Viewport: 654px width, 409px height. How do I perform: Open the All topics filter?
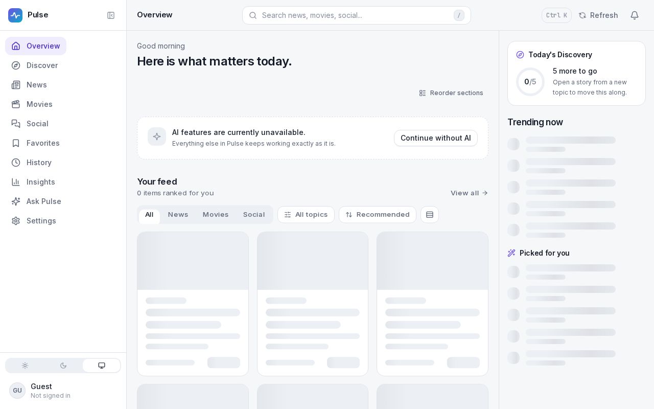point(306,215)
